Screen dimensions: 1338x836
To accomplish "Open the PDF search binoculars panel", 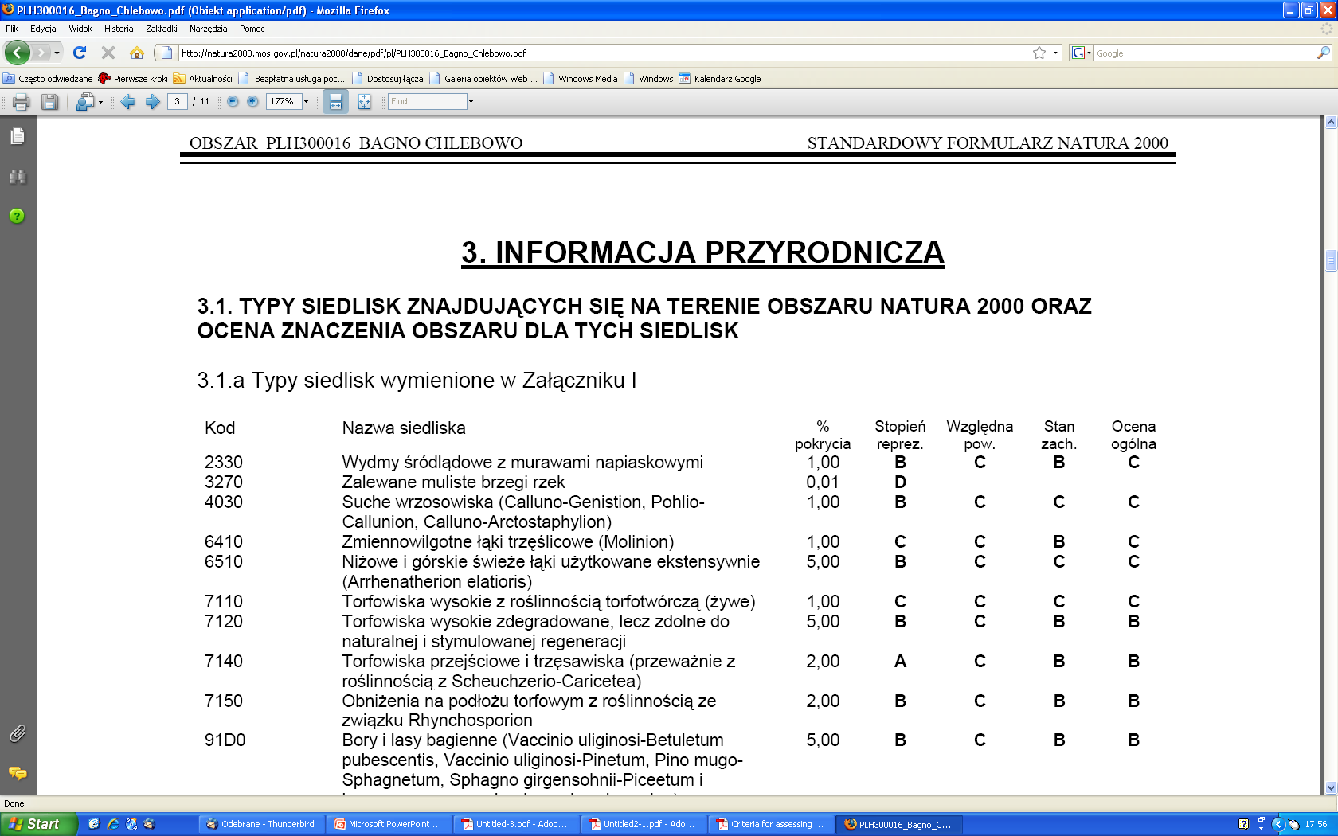I will 18,176.
